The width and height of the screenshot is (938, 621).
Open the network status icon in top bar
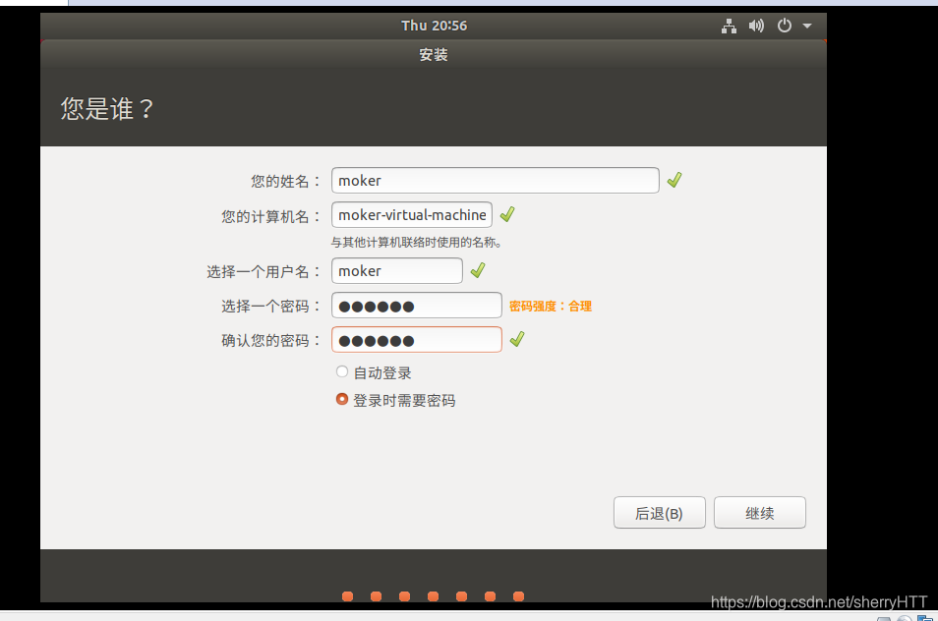tap(729, 26)
